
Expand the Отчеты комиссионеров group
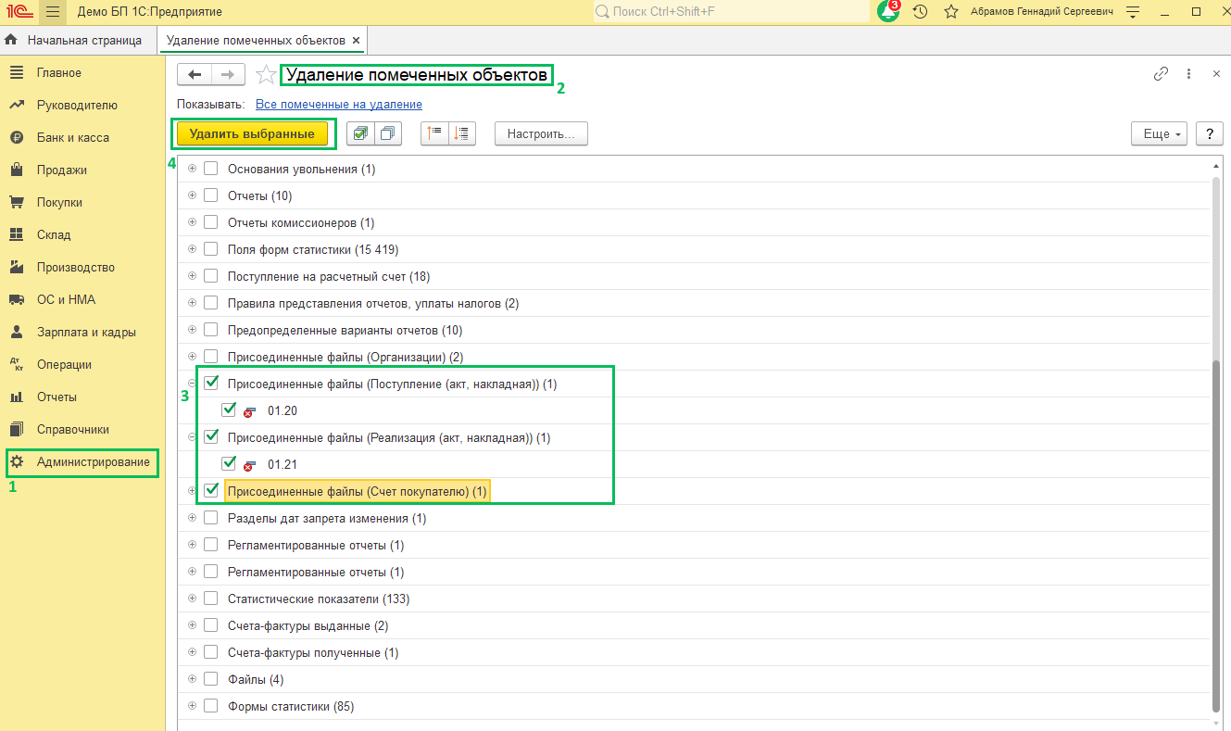point(193,222)
